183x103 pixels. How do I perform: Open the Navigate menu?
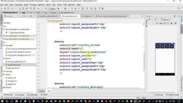[x=19, y=5]
